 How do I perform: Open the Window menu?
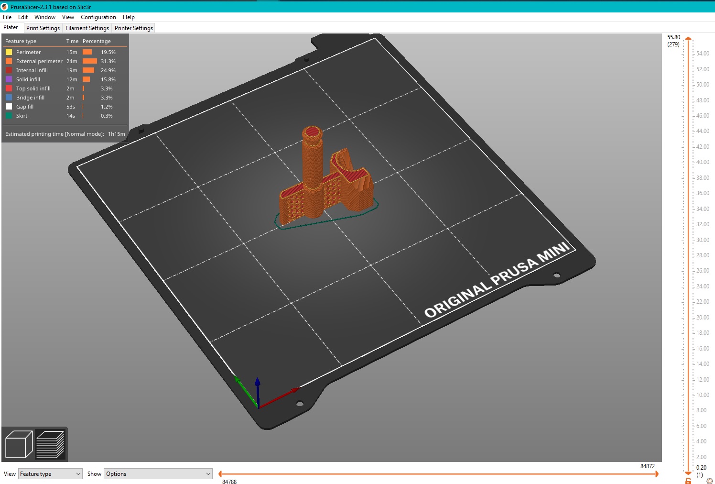(x=45, y=17)
